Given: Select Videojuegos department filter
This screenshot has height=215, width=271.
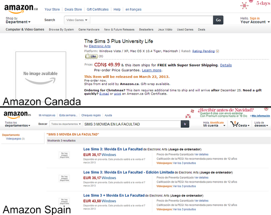Looking at the screenshot, I should [x=13, y=138].
